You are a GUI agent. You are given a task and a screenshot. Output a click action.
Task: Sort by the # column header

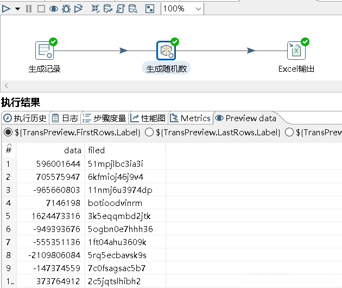tap(9, 150)
